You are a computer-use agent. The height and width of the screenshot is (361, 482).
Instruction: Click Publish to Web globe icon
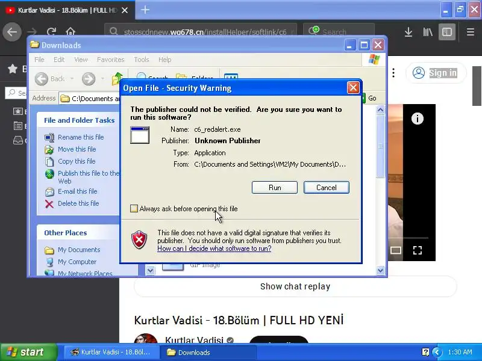49,174
